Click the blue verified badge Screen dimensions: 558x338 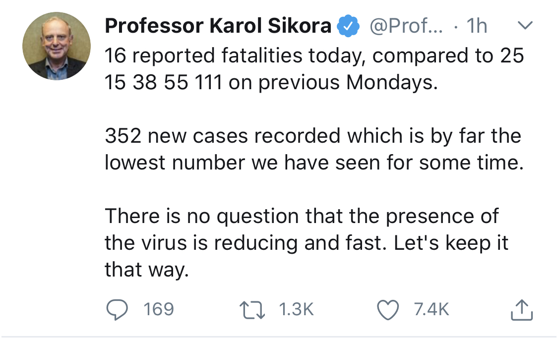pos(348,27)
